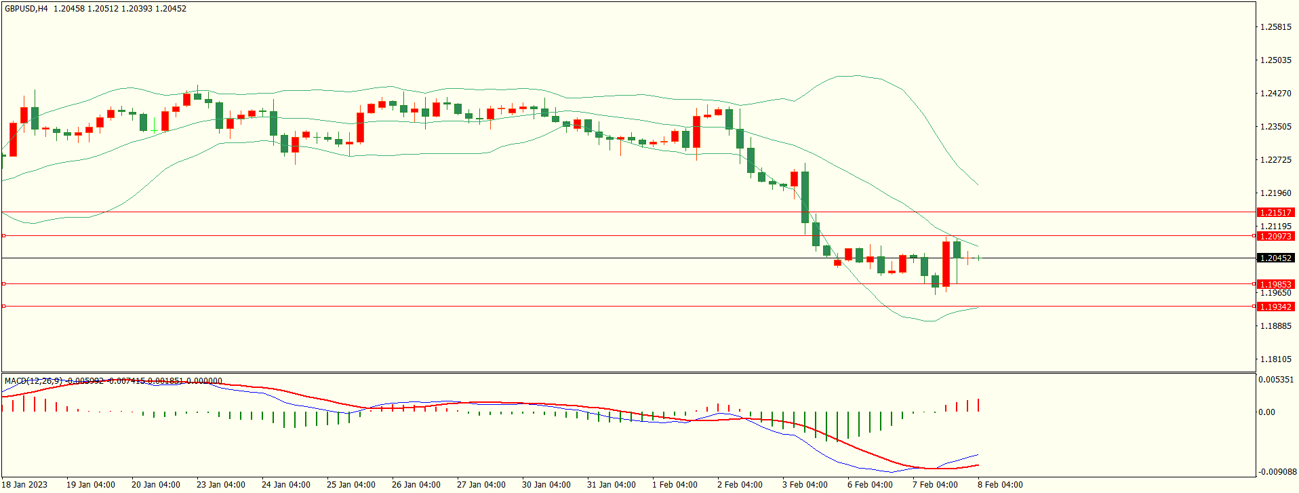Image resolution: width=1299 pixels, height=493 pixels.
Task: Click the -0.009088 MACD scale value
Action: [x=1277, y=472]
